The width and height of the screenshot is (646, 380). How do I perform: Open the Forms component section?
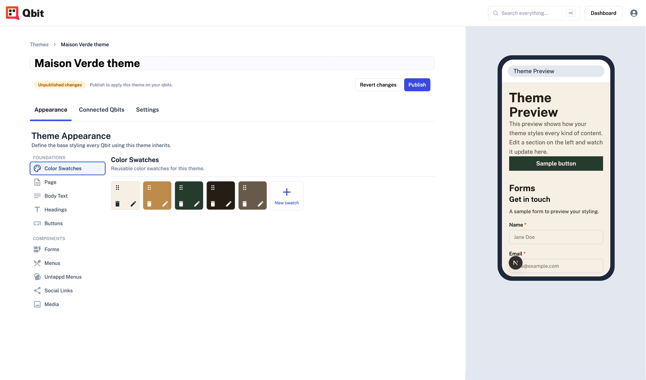(x=67, y=250)
